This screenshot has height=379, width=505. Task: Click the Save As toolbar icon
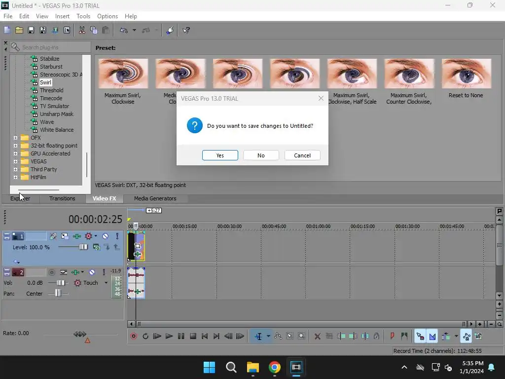point(43,30)
